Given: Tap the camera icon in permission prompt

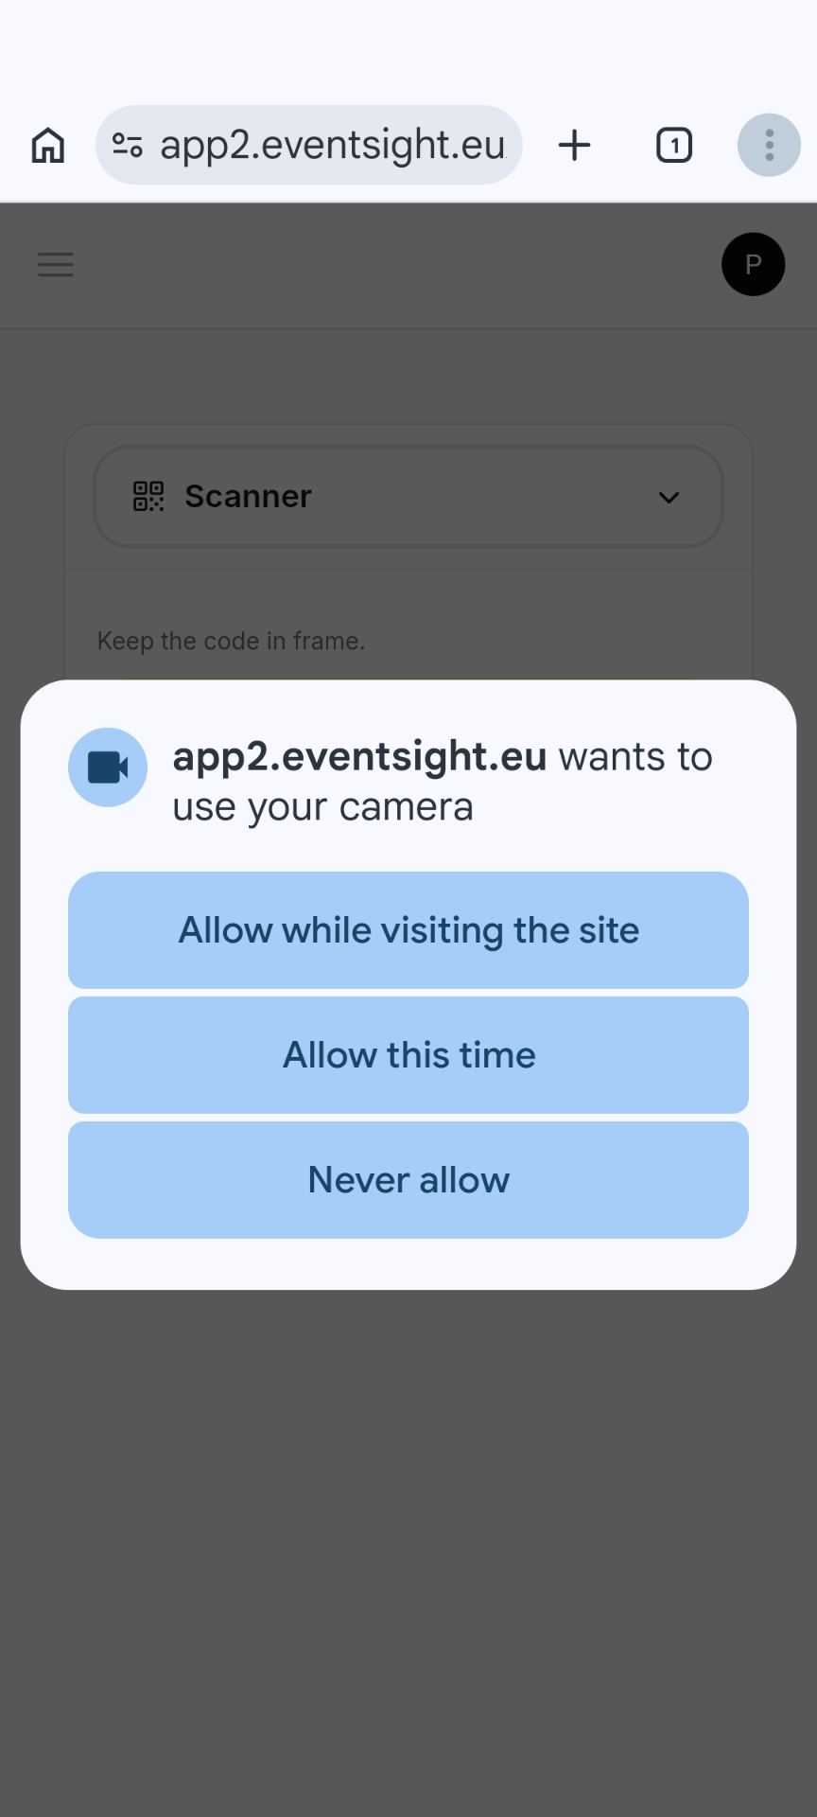Looking at the screenshot, I should [108, 767].
